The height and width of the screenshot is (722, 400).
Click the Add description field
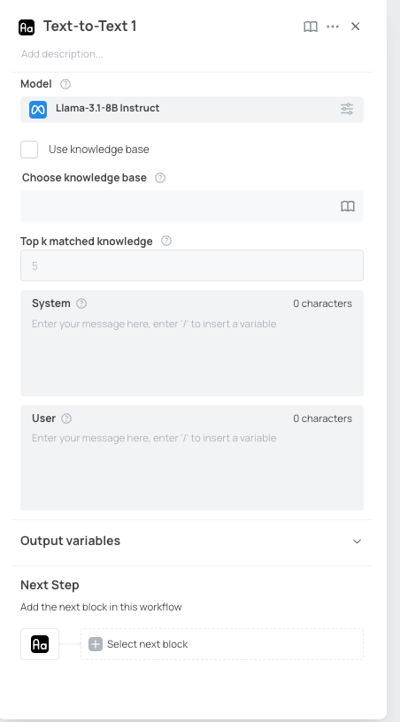click(62, 54)
